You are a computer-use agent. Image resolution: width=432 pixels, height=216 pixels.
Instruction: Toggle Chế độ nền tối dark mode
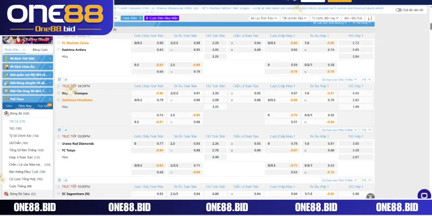click(399, 10)
